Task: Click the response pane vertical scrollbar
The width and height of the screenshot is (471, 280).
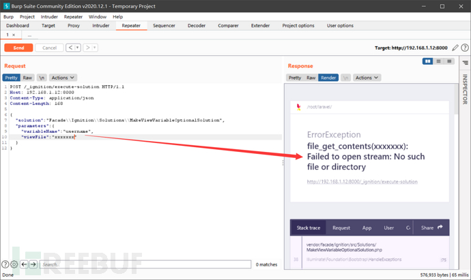Action: point(457,99)
